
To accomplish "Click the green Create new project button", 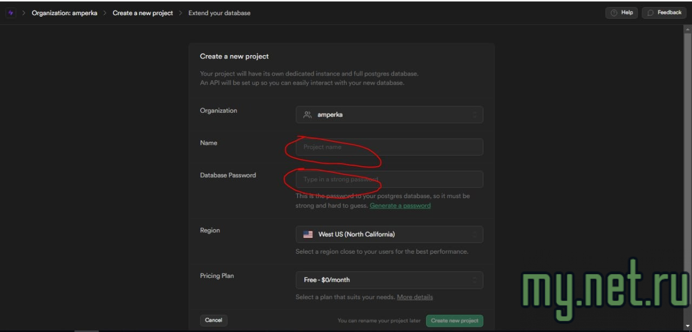I will [x=455, y=321].
